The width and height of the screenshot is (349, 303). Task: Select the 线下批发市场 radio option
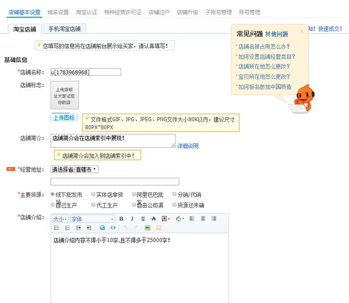click(x=52, y=194)
